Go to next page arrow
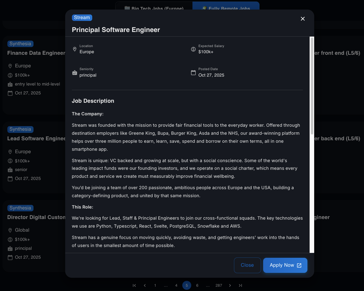 pyautogui.click(x=230, y=285)
